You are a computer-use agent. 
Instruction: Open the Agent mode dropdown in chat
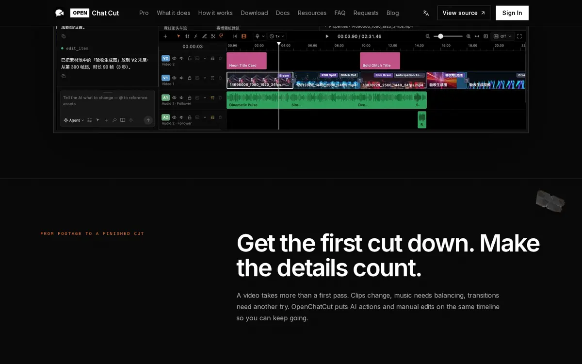(x=74, y=120)
